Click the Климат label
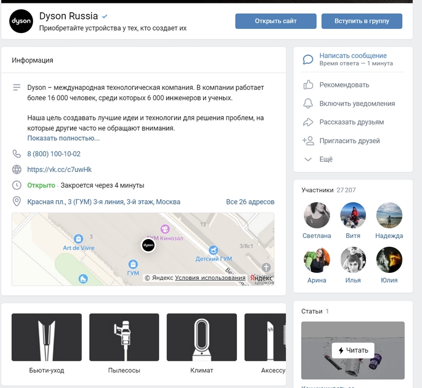 click(x=202, y=371)
